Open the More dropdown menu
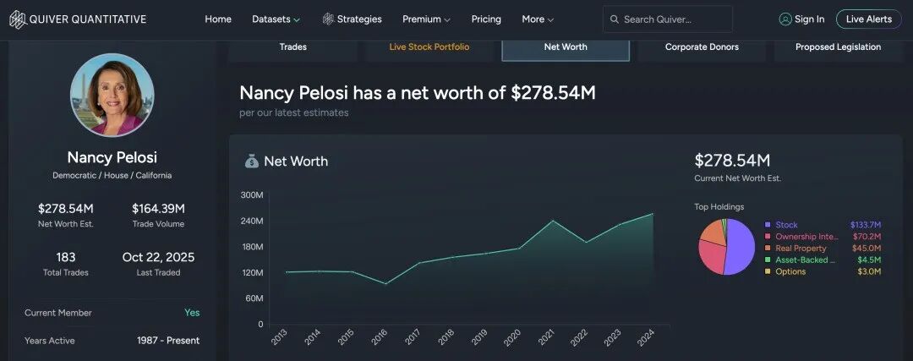The height and width of the screenshot is (361, 913). pos(538,19)
